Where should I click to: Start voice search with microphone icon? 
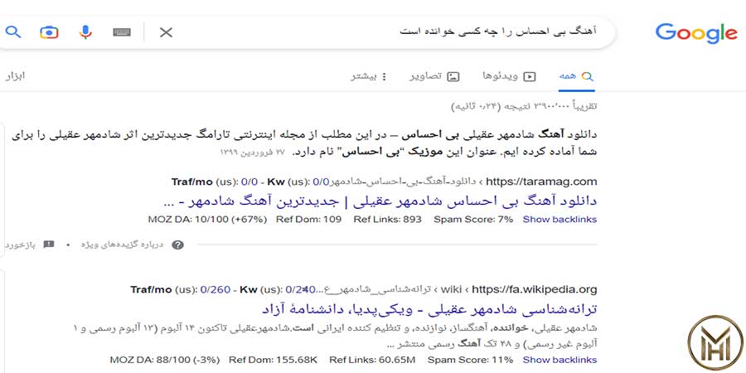coord(85,32)
